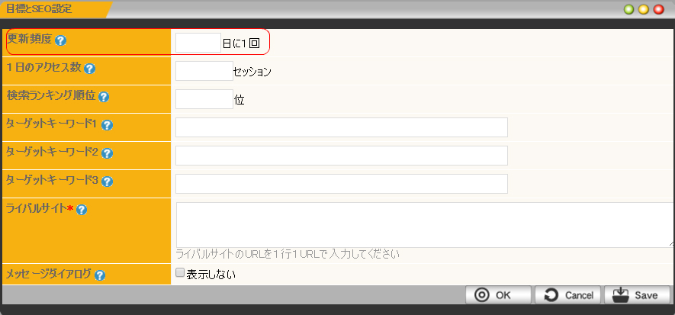Viewport: 675px width, 315px height.
Task: Open help icon beside ターゲットキーワード1
Action: click(108, 125)
